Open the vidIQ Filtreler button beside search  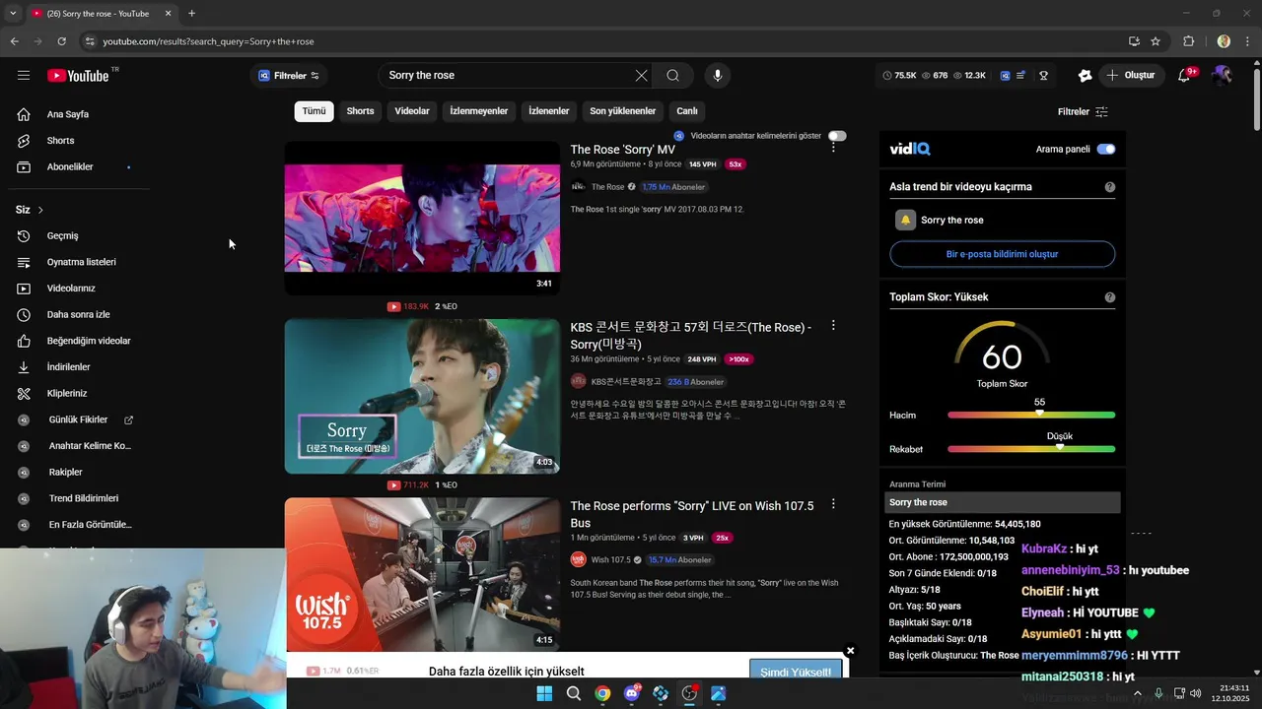click(289, 76)
